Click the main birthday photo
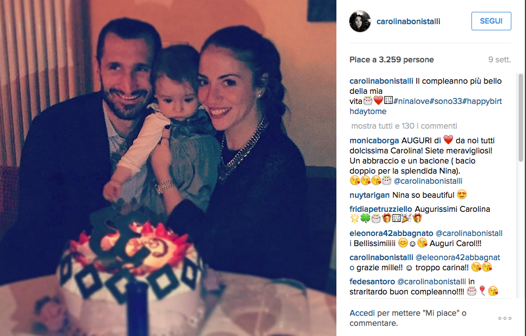Viewport: 526px width, 336px height. coord(168,168)
